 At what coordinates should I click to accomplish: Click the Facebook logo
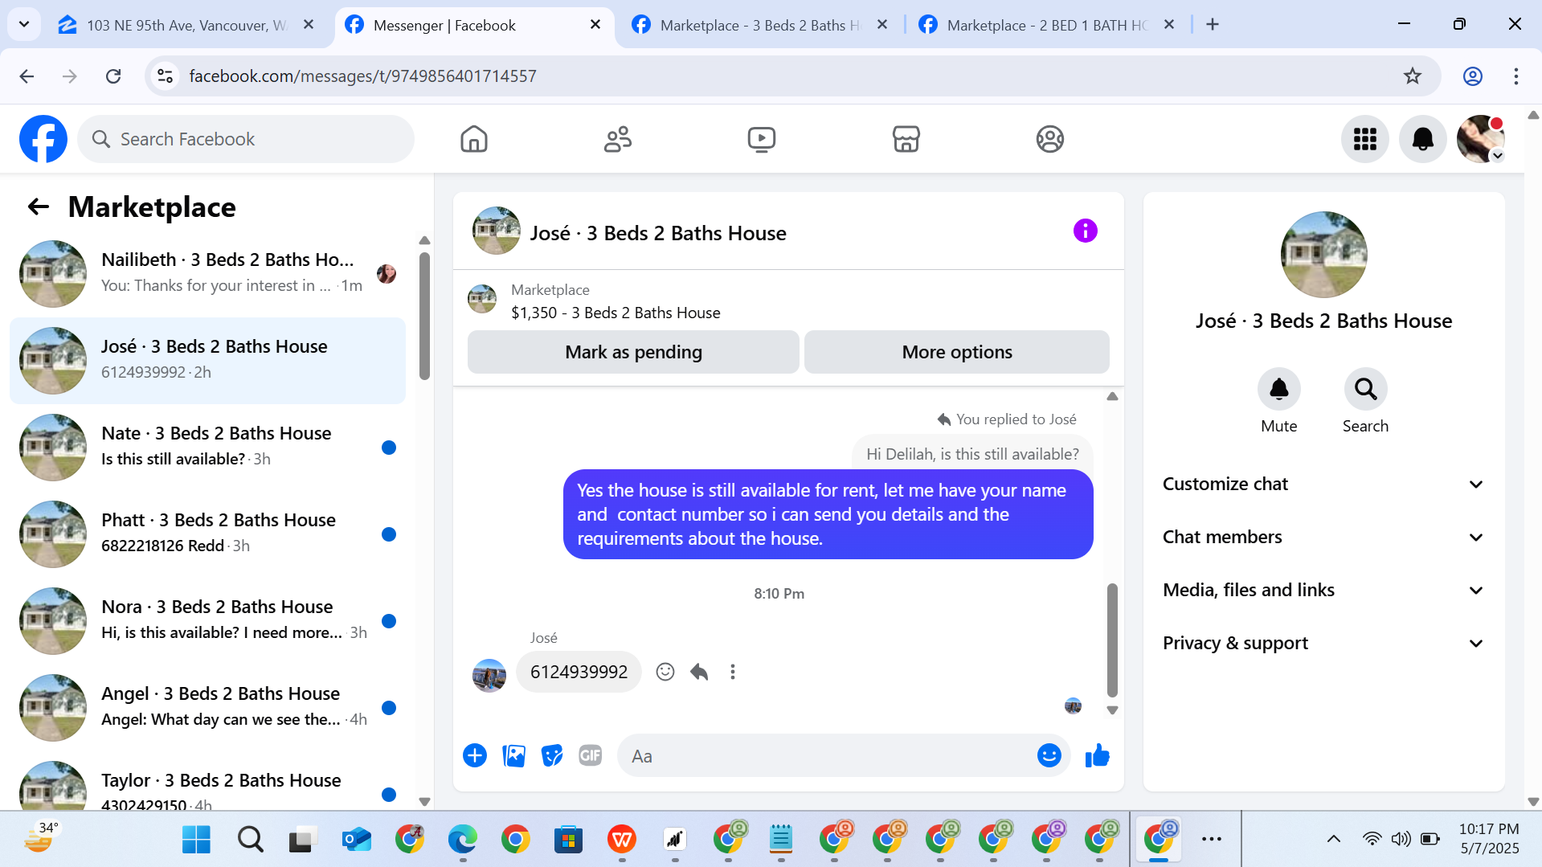point(43,139)
